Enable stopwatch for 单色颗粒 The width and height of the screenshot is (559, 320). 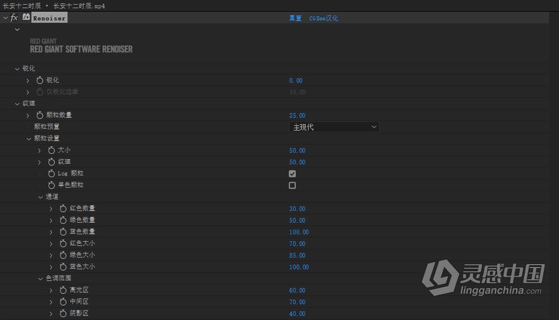(51, 185)
